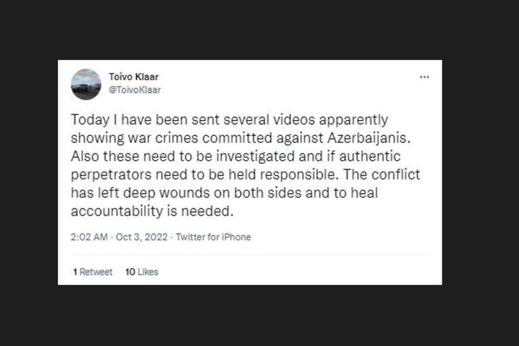Open the Twitter for iPhone source link

(213, 237)
